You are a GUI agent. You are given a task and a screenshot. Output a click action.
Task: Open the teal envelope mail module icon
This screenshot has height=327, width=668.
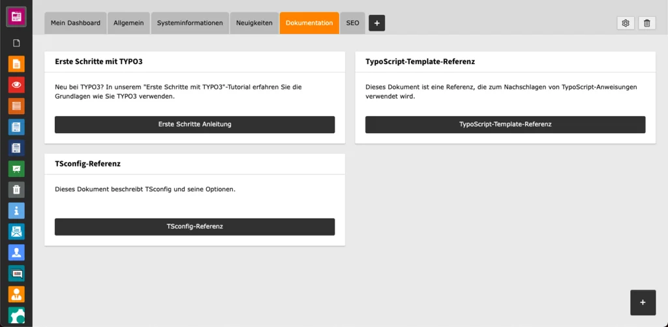[16, 231]
